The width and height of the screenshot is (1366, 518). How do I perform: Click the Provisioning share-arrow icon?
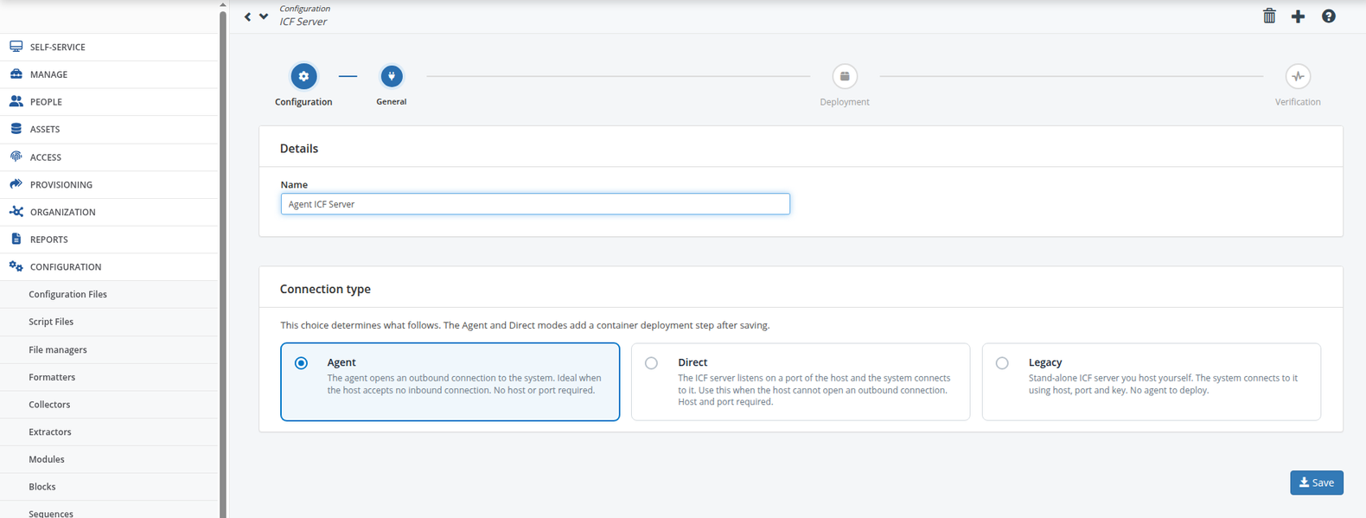click(16, 184)
